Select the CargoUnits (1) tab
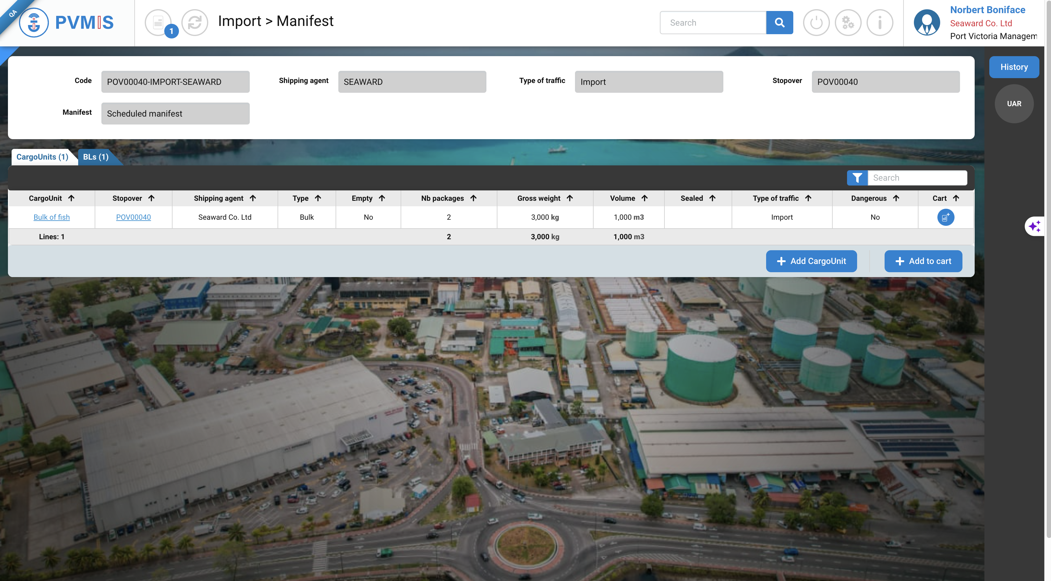The height and width of the screenshot is (581, 1051). click(42, 157)
